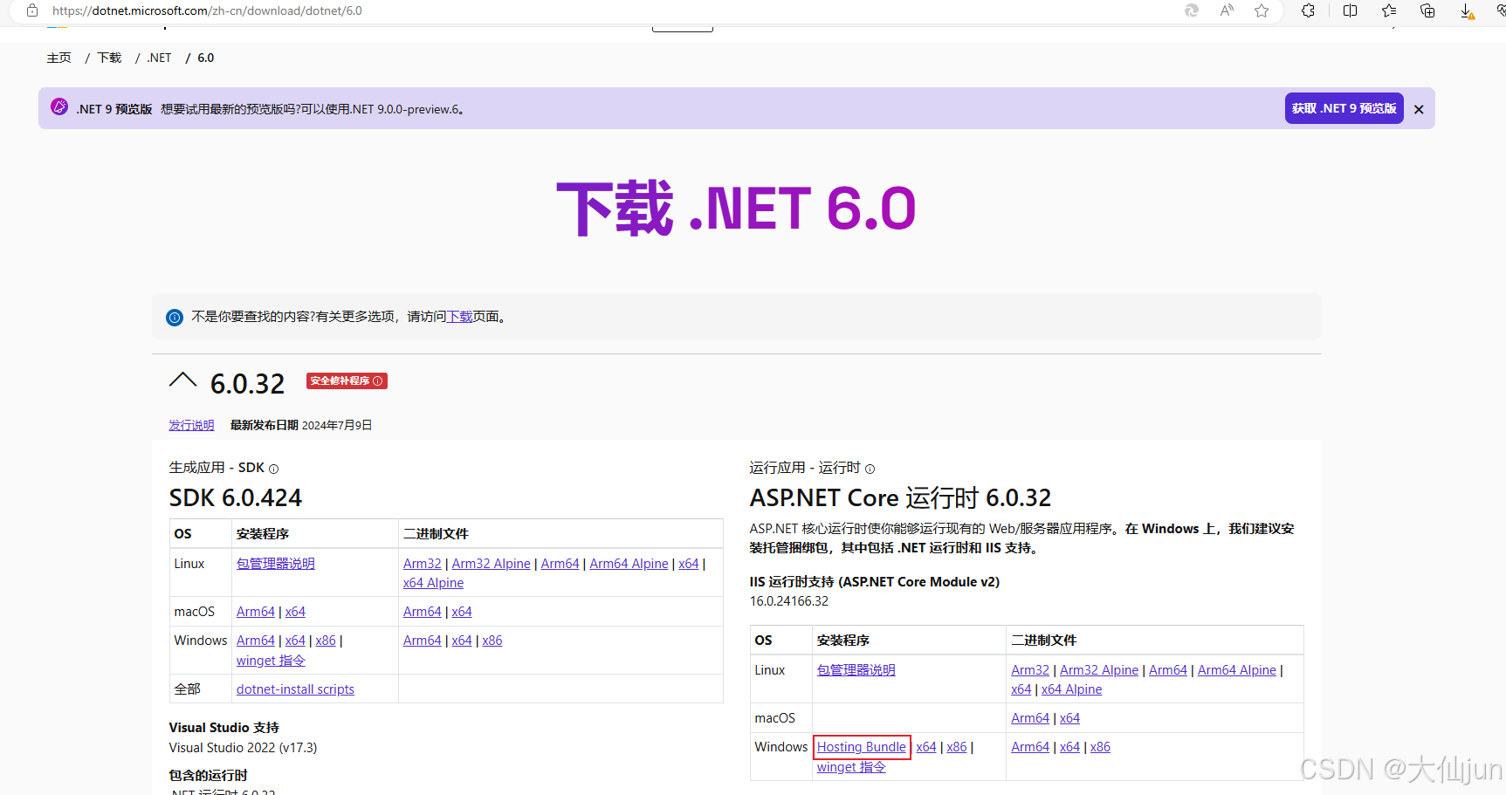This screenshot has height=795, width=1506.
Task: Click the info icon beside 生成应用 - SDK
Action: tap(273, 469)
